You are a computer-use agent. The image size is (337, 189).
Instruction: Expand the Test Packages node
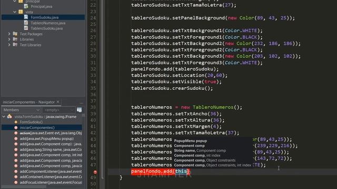9,34
